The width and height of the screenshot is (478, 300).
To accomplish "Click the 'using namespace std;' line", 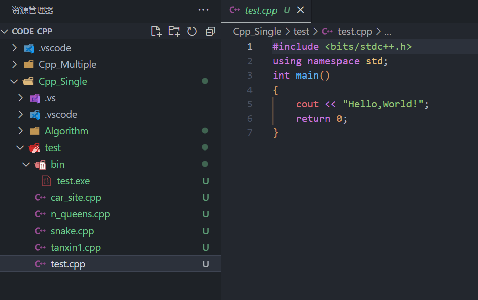I will tap(330, 61).
